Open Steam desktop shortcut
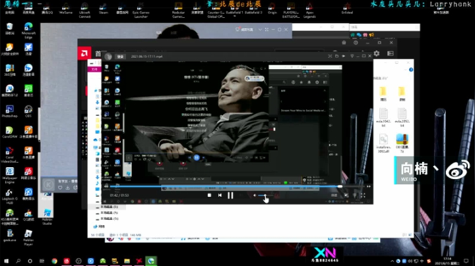Screen dimensions: 475x266 (x=104, y=9)
